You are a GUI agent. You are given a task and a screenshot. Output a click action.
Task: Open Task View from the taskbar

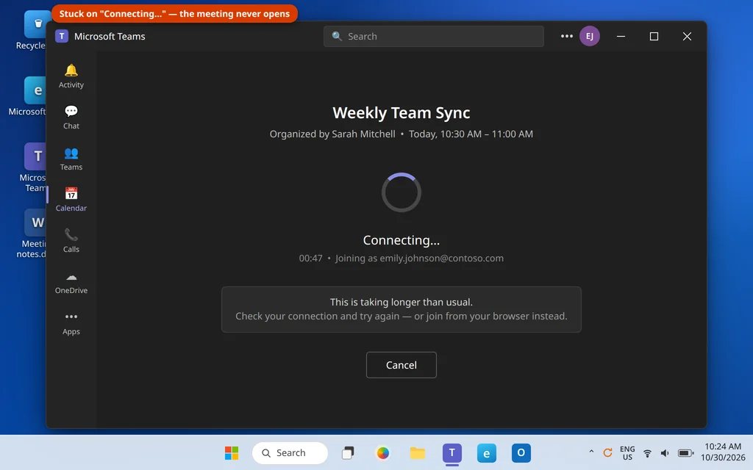click(x=348, y=452)
